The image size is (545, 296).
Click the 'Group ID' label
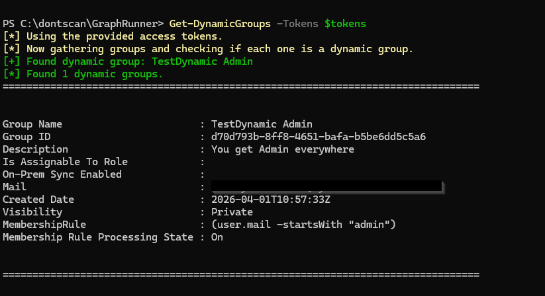(26, 137)
